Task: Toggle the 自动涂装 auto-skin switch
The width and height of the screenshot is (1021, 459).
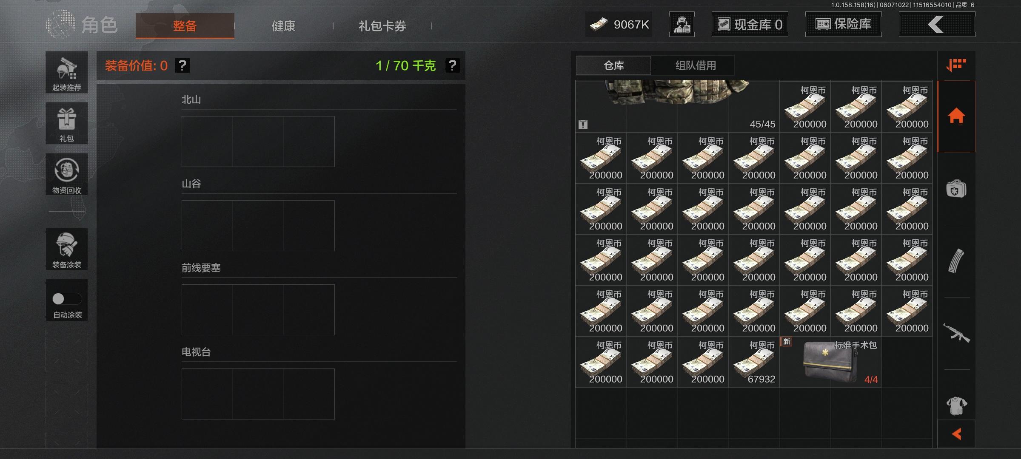Action: tap(67, 299)
